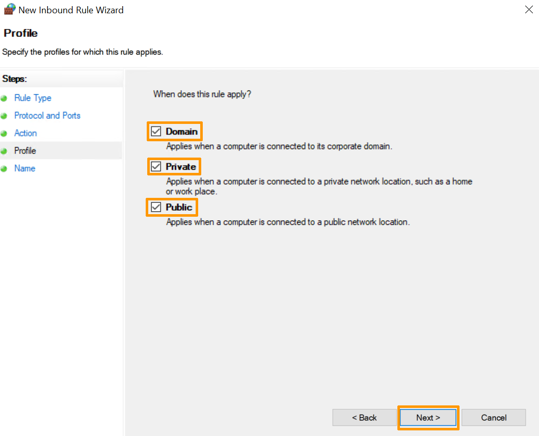Go to the Rule Type step

pyautogui.click(x=33, y=98)
